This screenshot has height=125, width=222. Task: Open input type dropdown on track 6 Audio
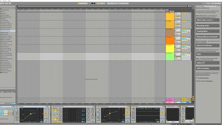tap(178, 53)
